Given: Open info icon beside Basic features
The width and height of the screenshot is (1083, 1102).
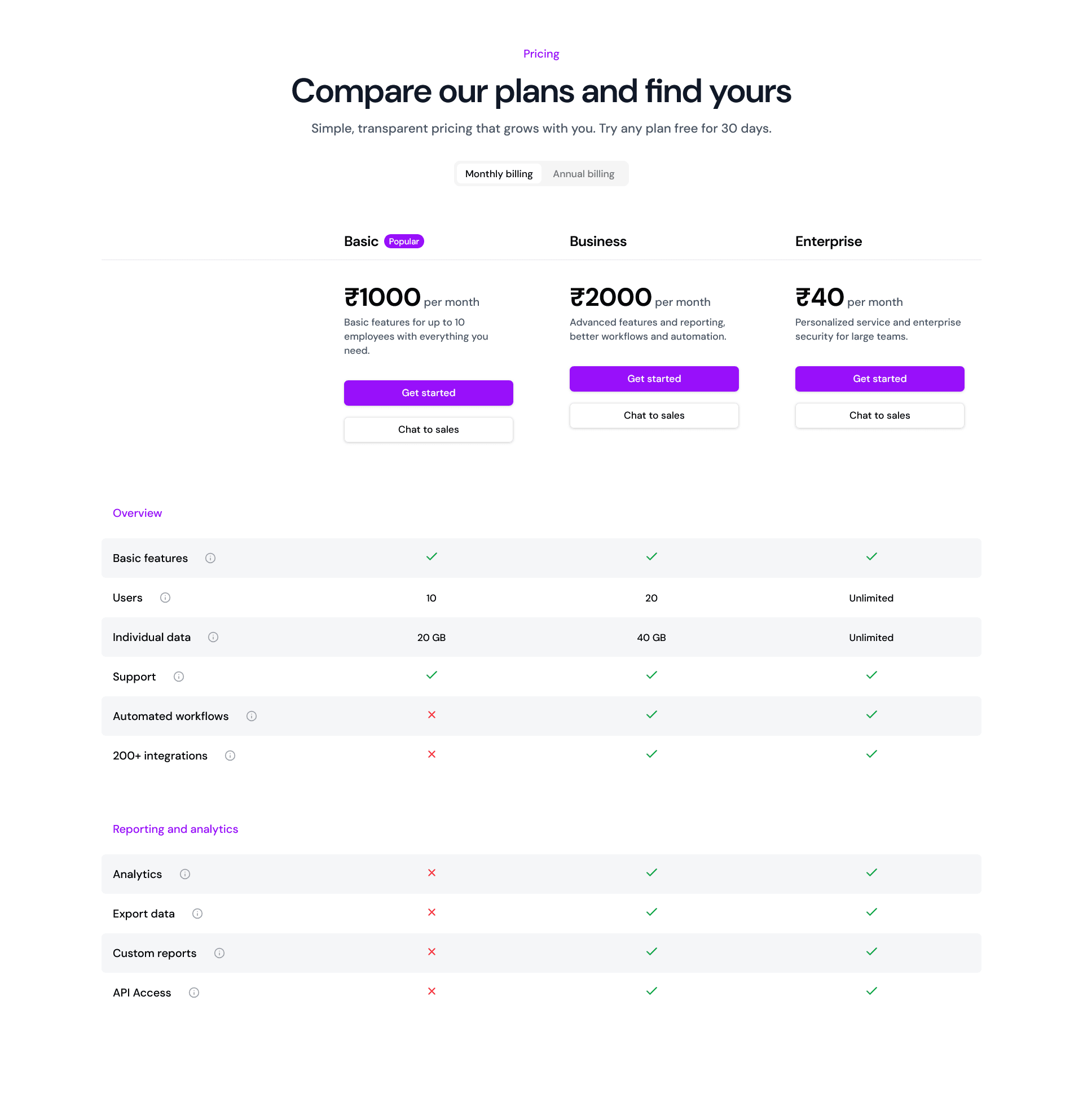Looking at the screenshot, I should [210, 558].
